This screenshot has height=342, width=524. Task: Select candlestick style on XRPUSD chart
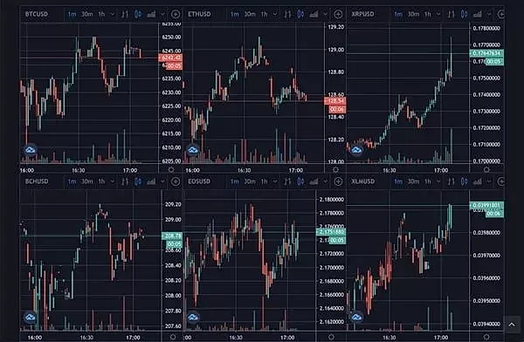click(465, 14)
